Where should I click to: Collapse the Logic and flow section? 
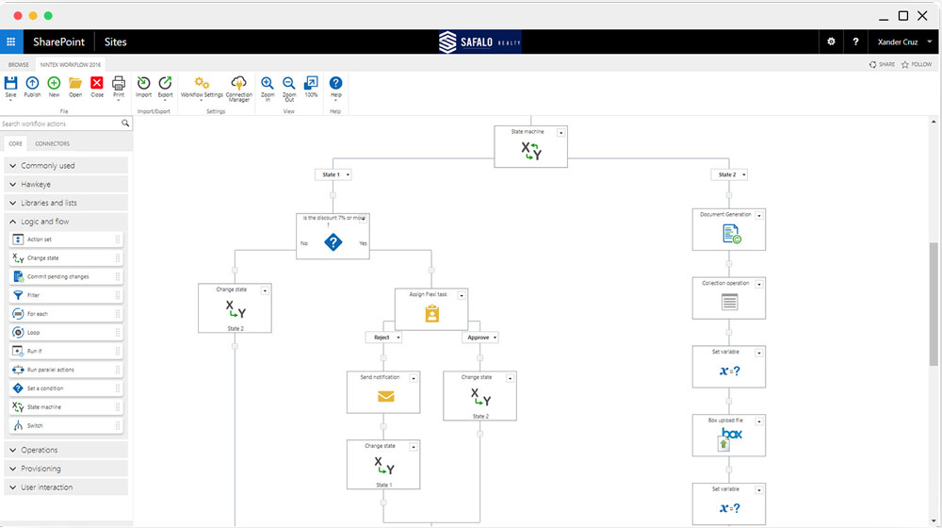coord(66,222)
